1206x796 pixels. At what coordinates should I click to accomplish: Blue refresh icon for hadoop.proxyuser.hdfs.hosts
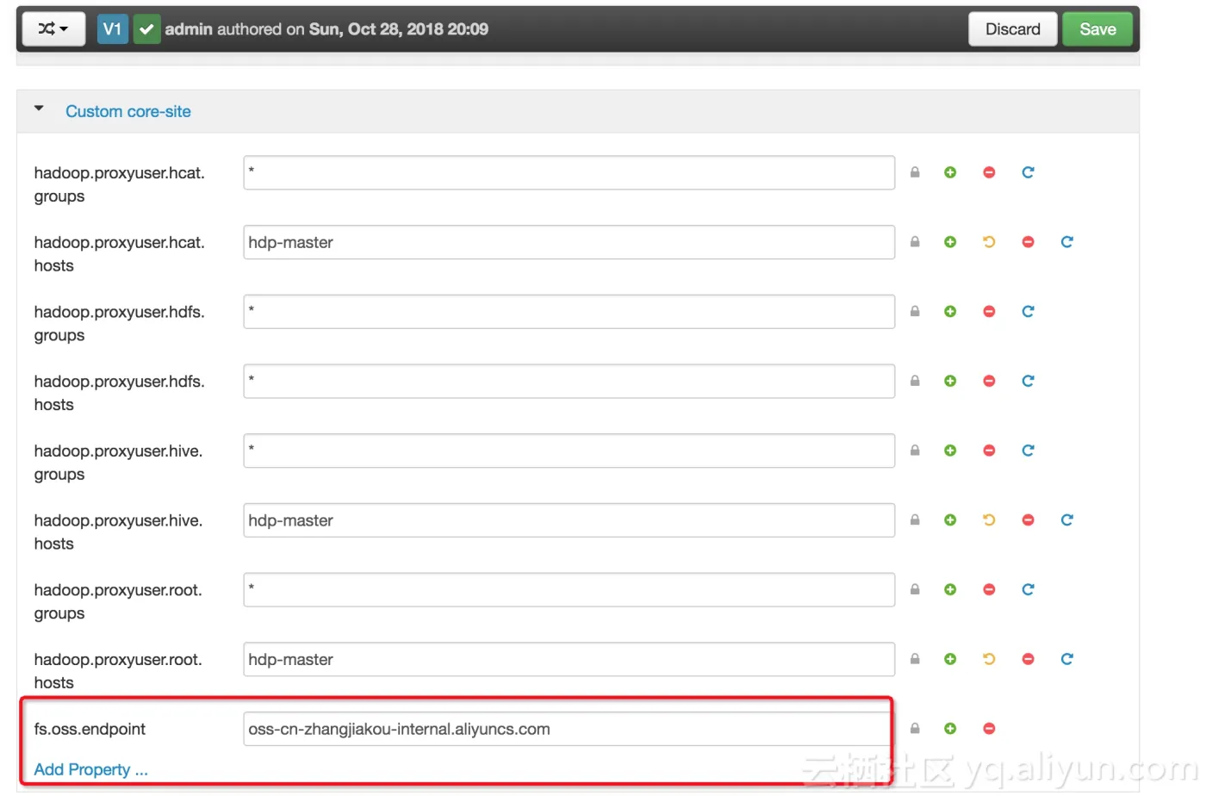pyautogui.click(x=1028, y=381)
